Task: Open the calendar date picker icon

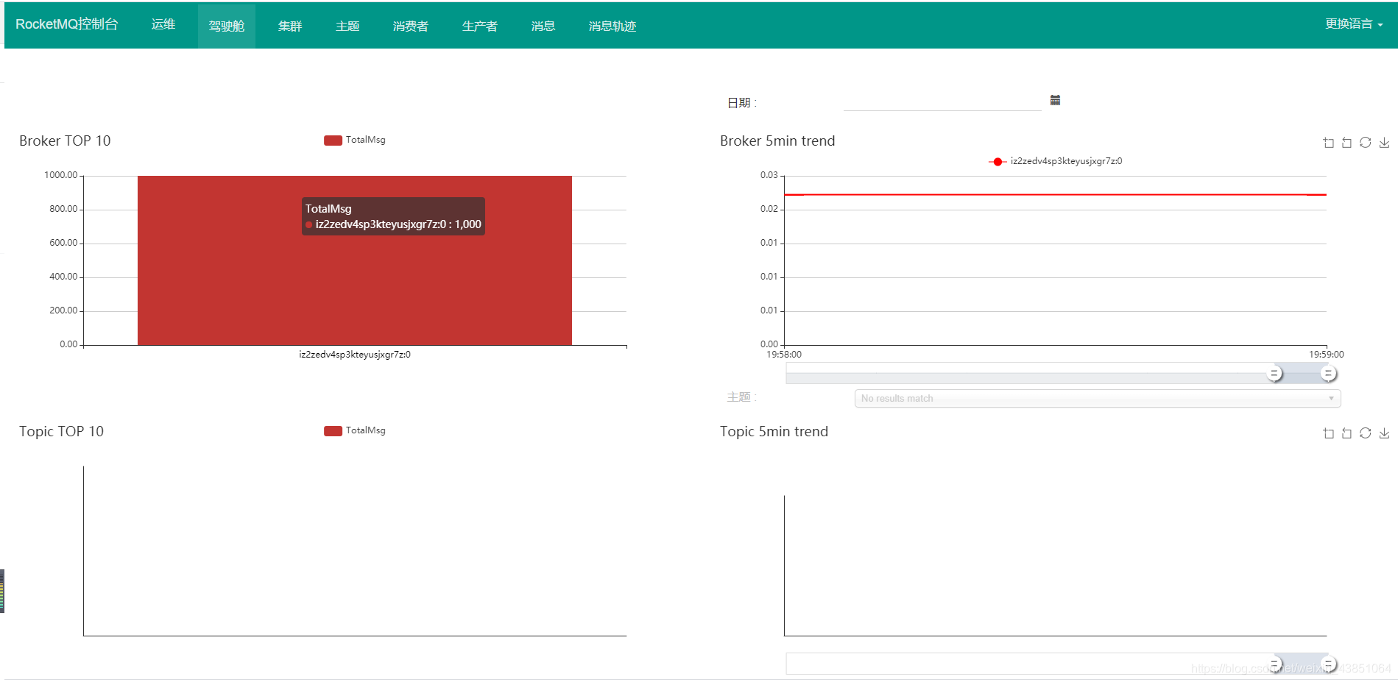Action: [x=1055, y=101]
